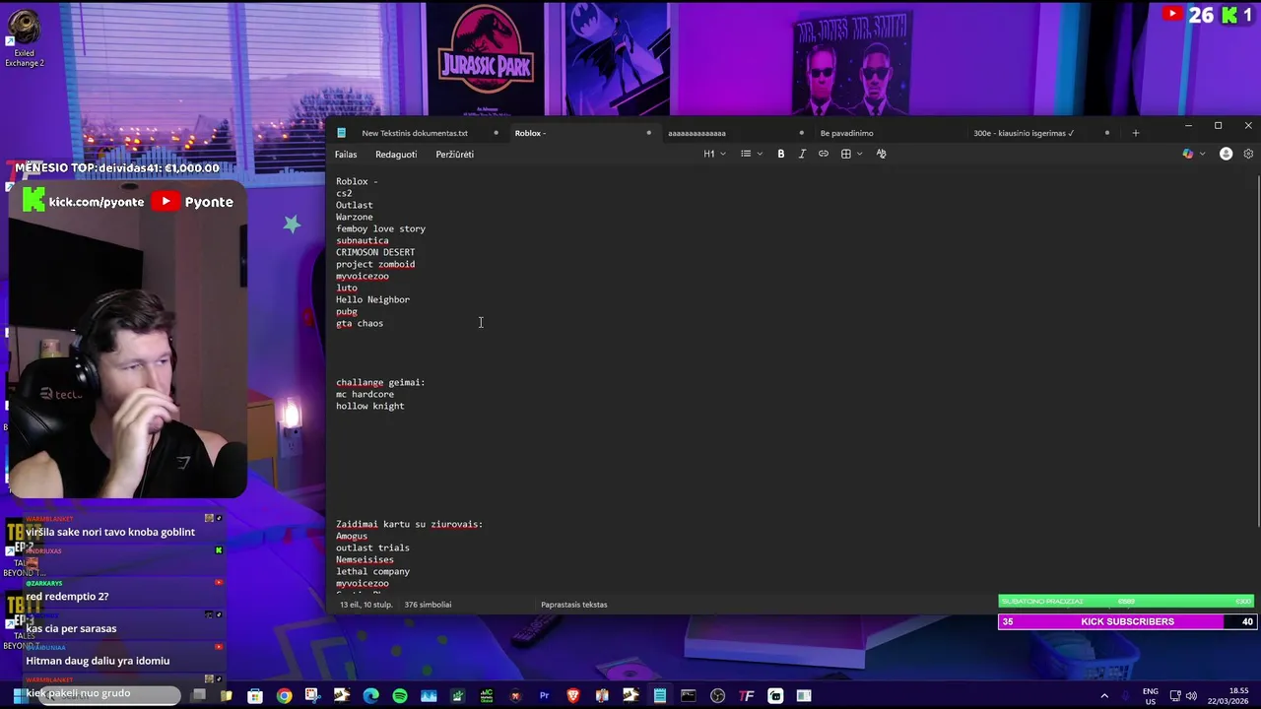Click the ENG US language indicator

pyautogui.click(x=1150, y=696)
